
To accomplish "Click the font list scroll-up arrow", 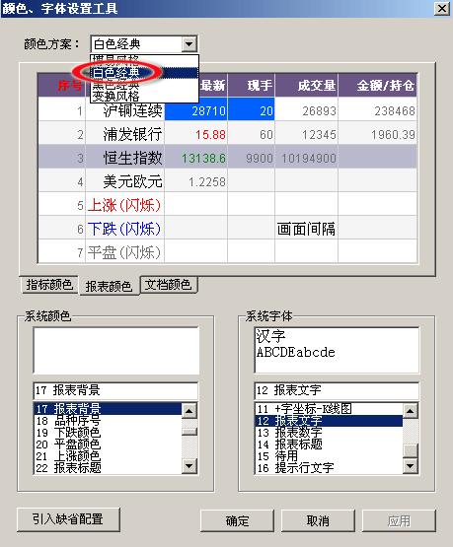I will (x=411, y=411).
